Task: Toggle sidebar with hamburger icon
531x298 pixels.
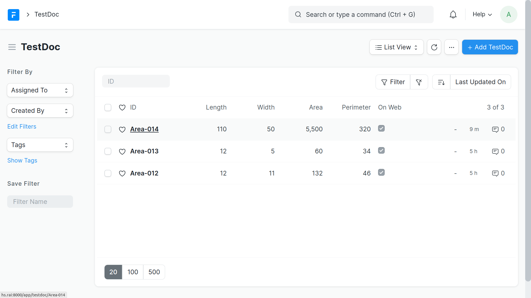Action: coord(12,47)
